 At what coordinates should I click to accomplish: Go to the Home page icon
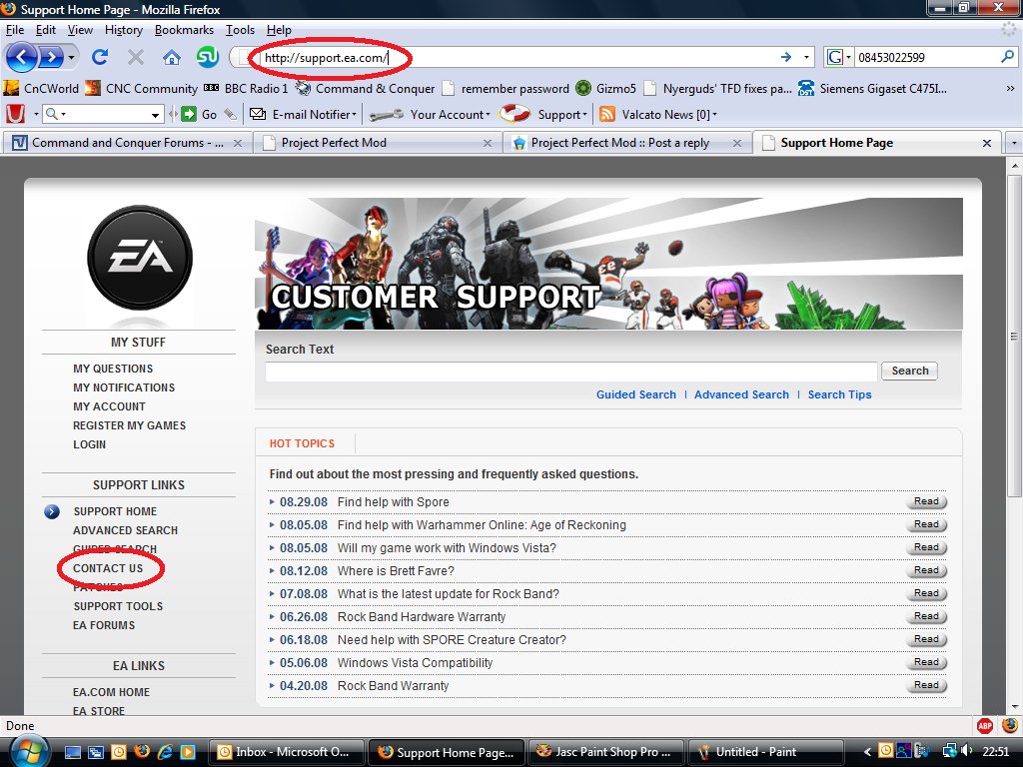(x=172, y=57)
